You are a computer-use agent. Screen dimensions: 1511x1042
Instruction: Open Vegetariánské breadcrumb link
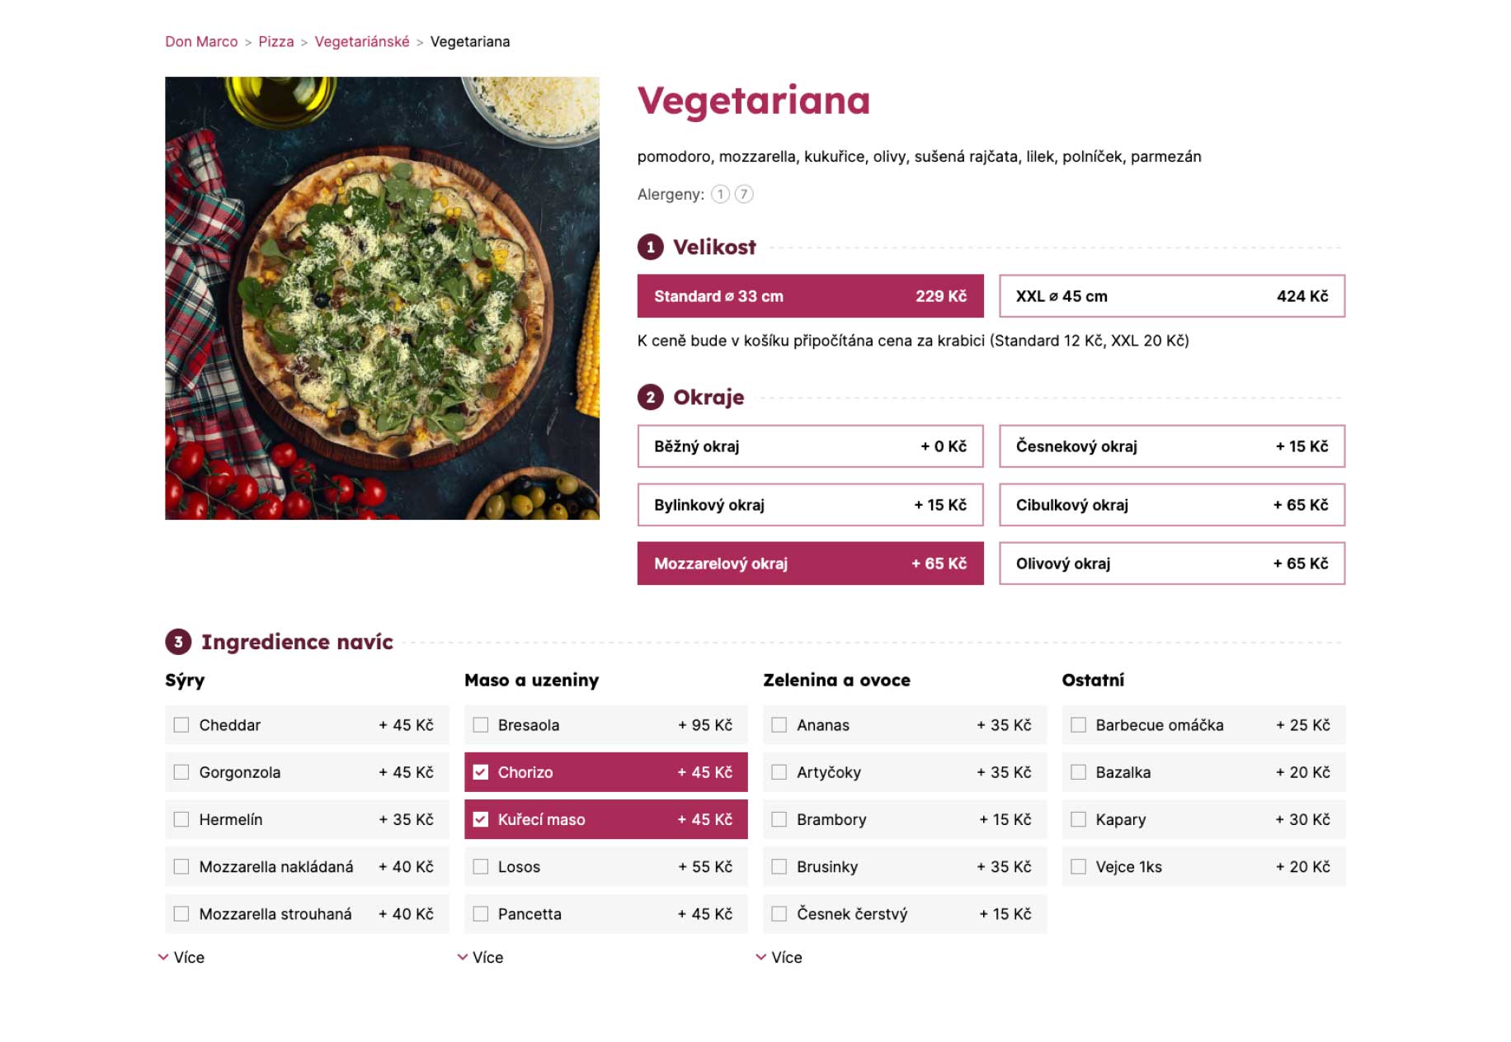362,42
